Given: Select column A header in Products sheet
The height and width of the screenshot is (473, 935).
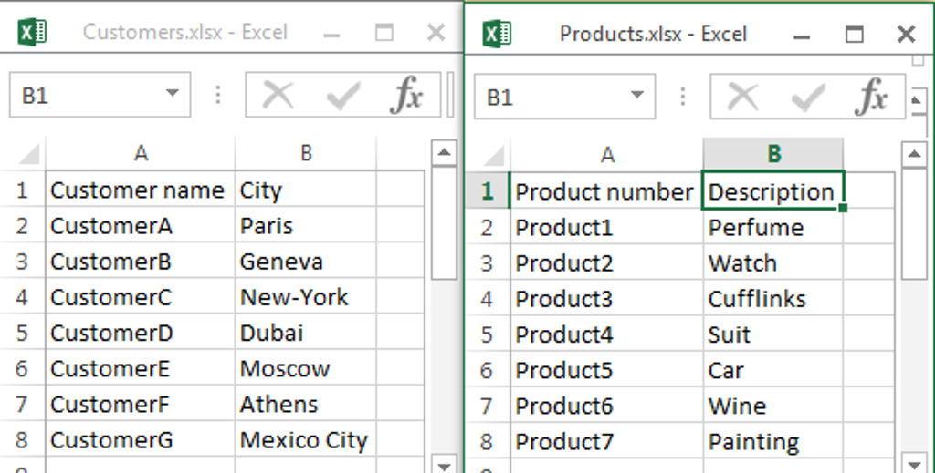Looking at the screenshot, I should 607,155.
